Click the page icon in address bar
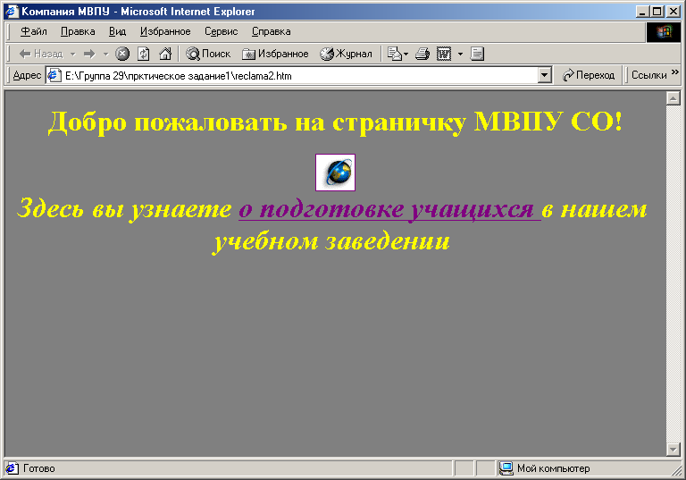Image resolution: width=686 pixels, height=480 pixels. pyautogui.click(x=54, y=75)
